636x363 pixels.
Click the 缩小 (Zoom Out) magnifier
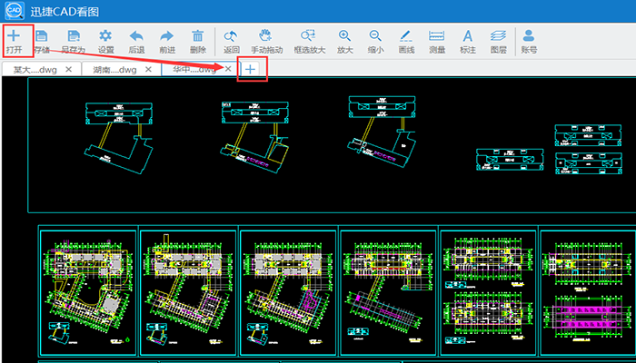[375, 35]
